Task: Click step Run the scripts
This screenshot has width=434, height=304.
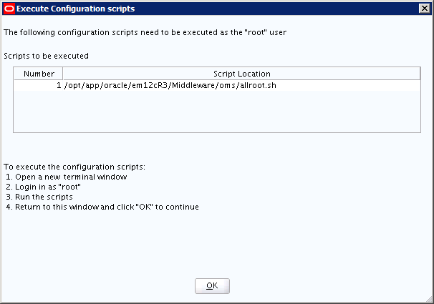Action: coord(39,197)
